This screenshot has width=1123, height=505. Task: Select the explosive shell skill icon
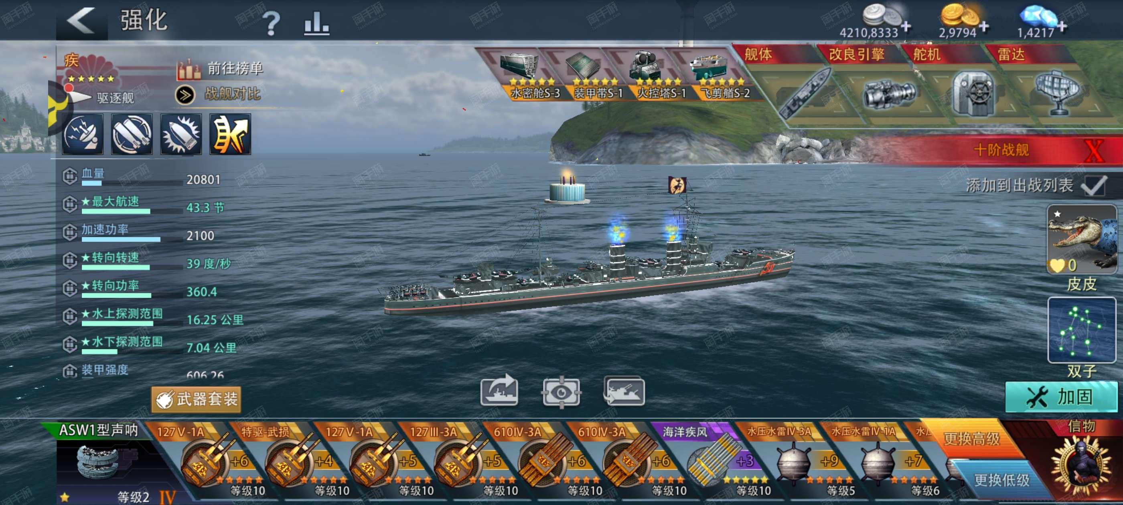point(181,134)
